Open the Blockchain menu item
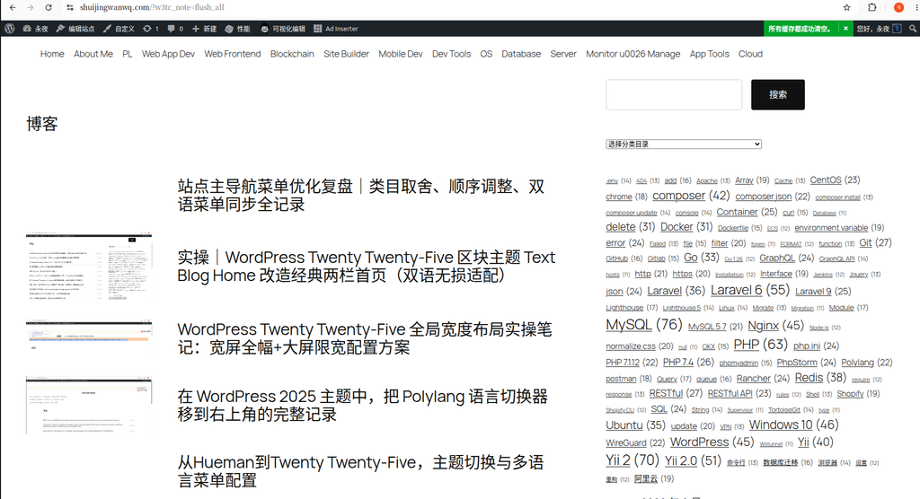920x499 pixels. [x=292, y=54]
